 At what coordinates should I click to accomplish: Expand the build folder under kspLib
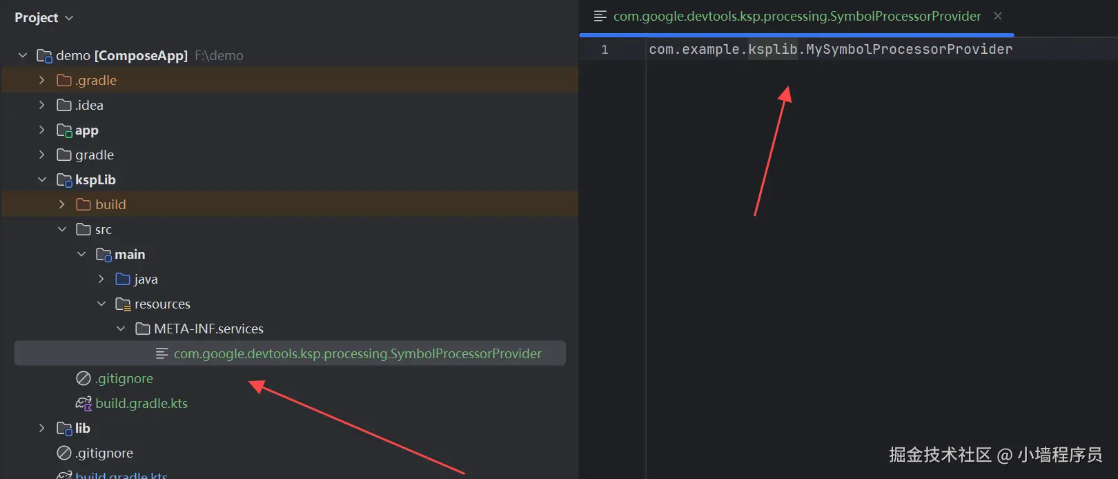(62, 205)
